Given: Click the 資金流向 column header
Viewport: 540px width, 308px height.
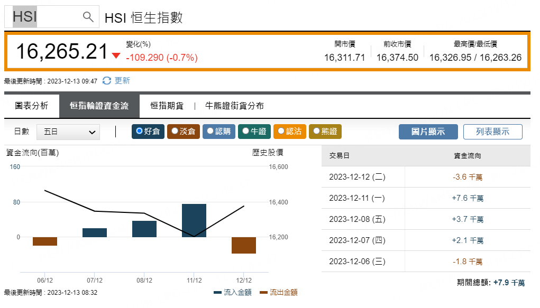Looking at the screenshot, I should click(x=468, y=155).
